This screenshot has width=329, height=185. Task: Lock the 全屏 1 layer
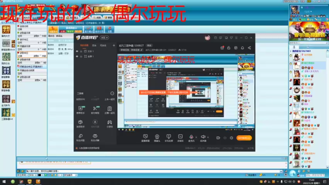pos(81,56)
